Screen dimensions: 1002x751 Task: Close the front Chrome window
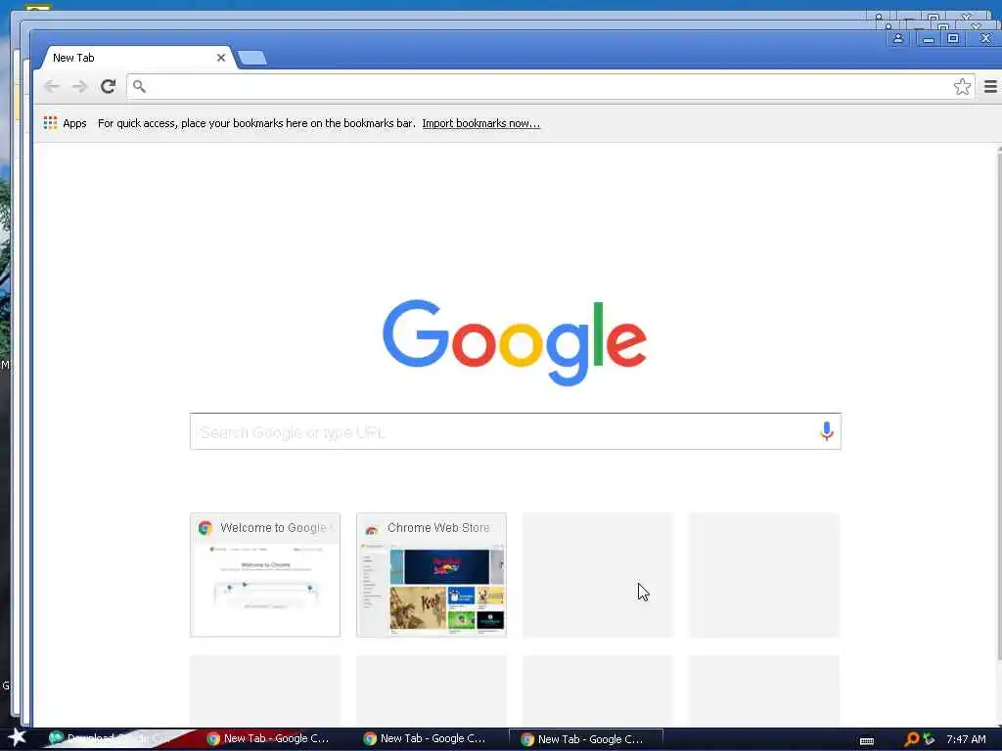coord(985,39)
